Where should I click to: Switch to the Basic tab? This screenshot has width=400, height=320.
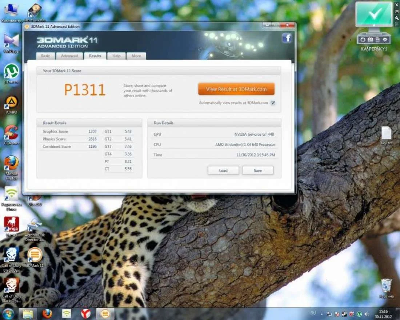(x=46, y=56)
